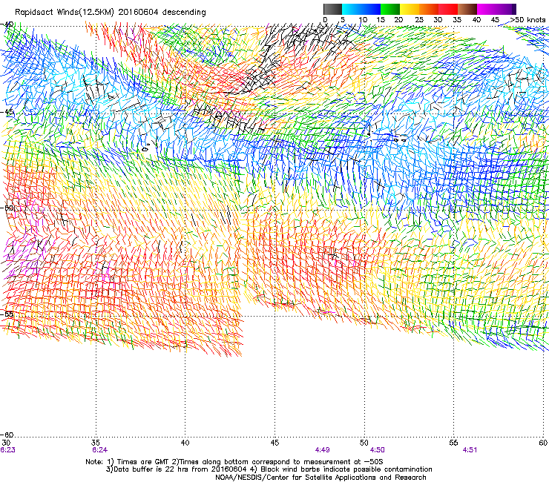
Task: Choose the brown 35-40 knots legend swatch
Action: [x=467, y=9]
